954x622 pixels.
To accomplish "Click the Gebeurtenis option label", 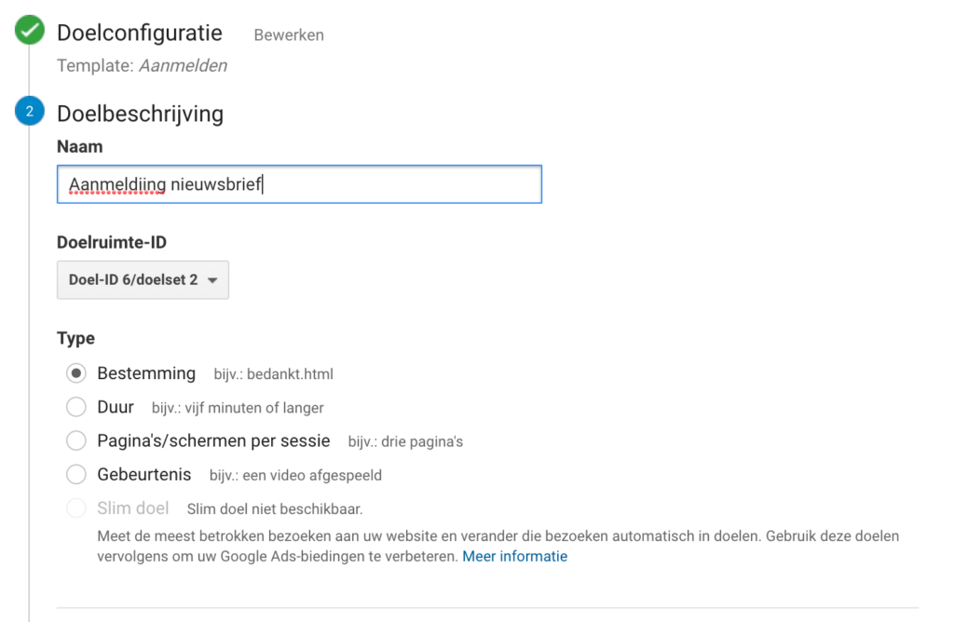I will coord(144,474).
